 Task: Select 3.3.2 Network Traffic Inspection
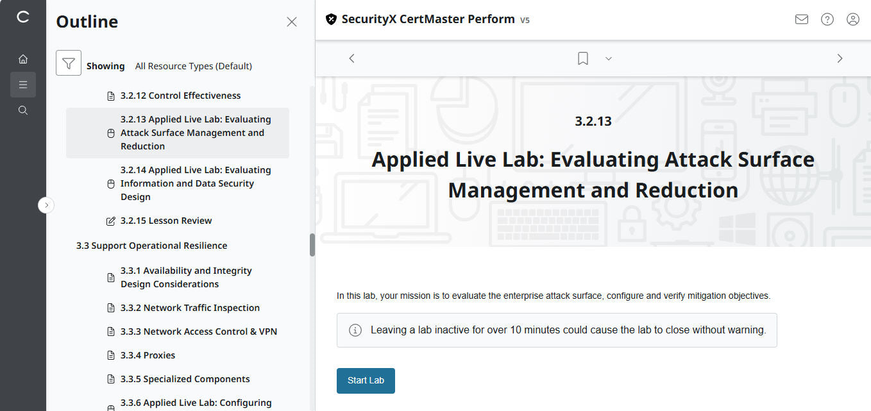pyautogui.click(x=190, y=307)
